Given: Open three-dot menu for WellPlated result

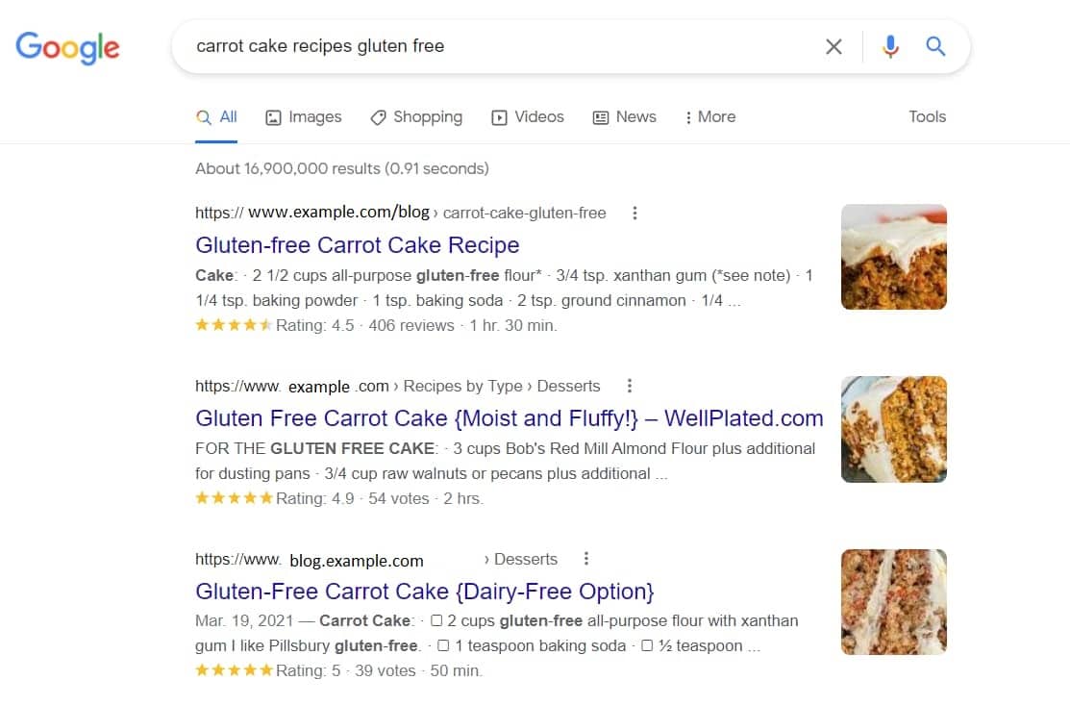Looking at the screenshot, I should pos(629,386).
